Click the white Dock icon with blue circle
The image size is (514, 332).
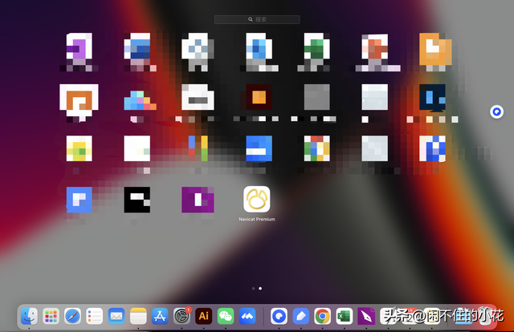pos(279,316)
